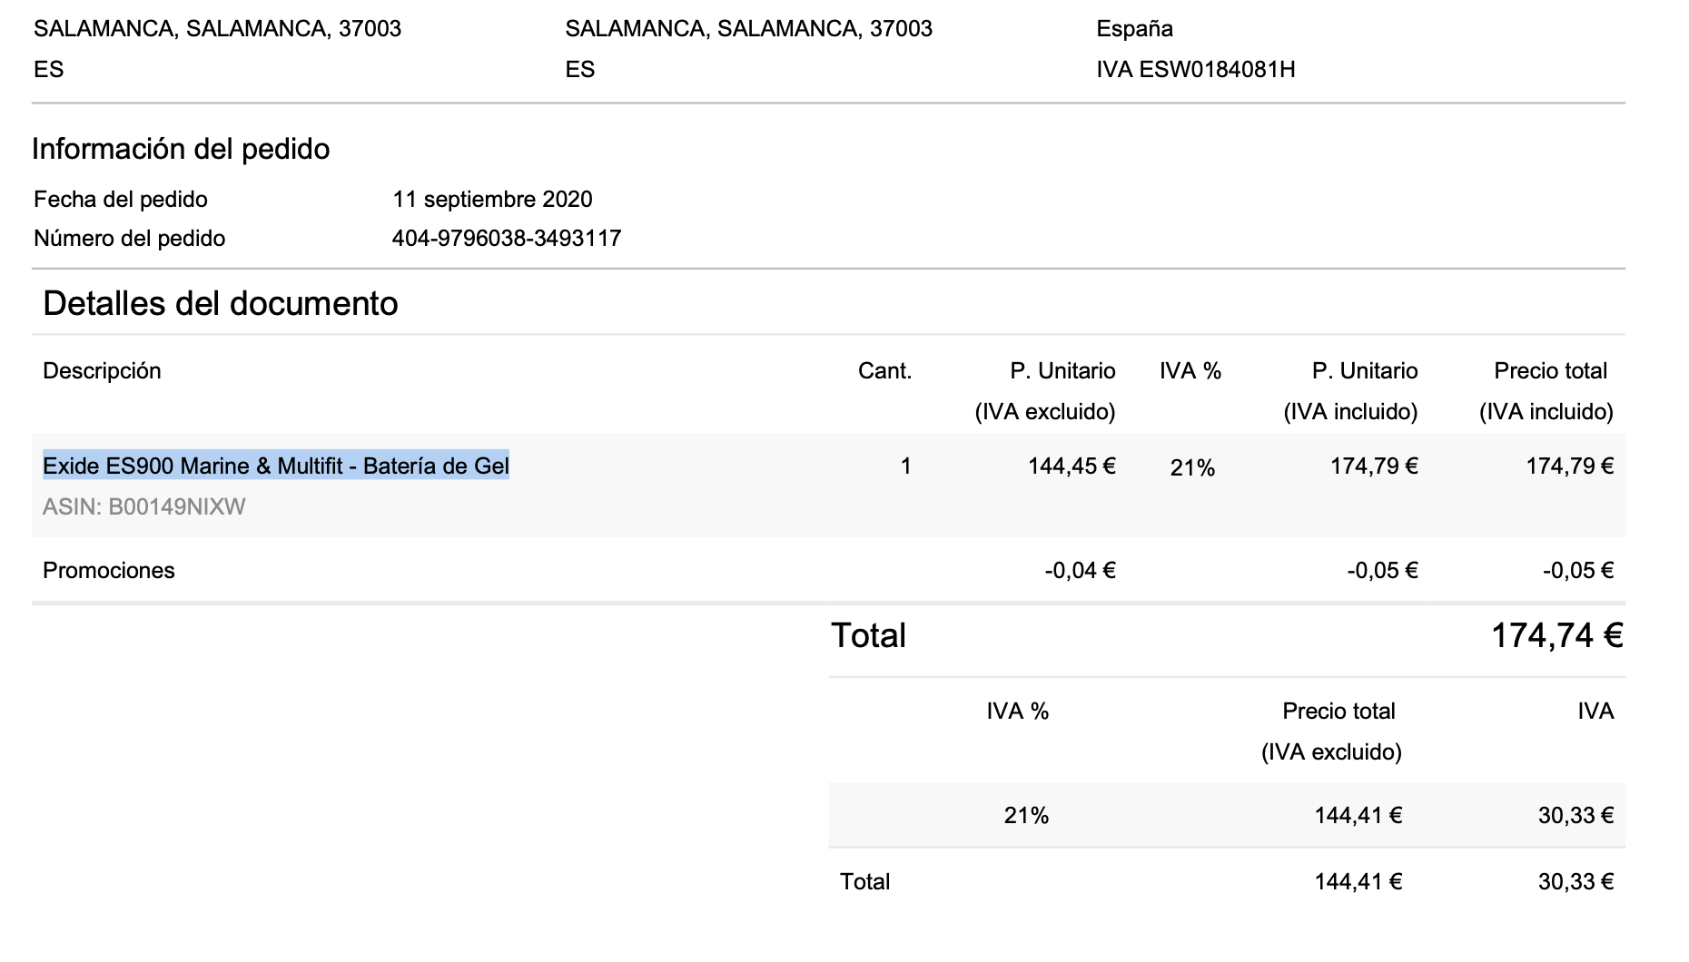Click the grand total 174,74 €
The image size is (1689, 962).
[x=1557, y=635]
